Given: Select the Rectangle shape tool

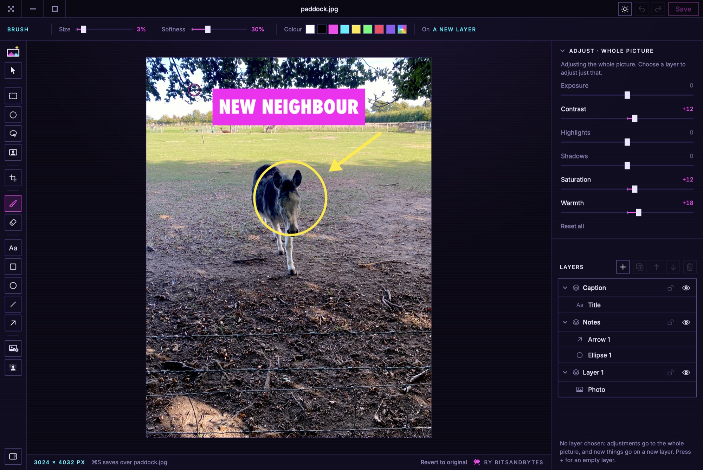Looking at the screenshot, I should (13, 267).
